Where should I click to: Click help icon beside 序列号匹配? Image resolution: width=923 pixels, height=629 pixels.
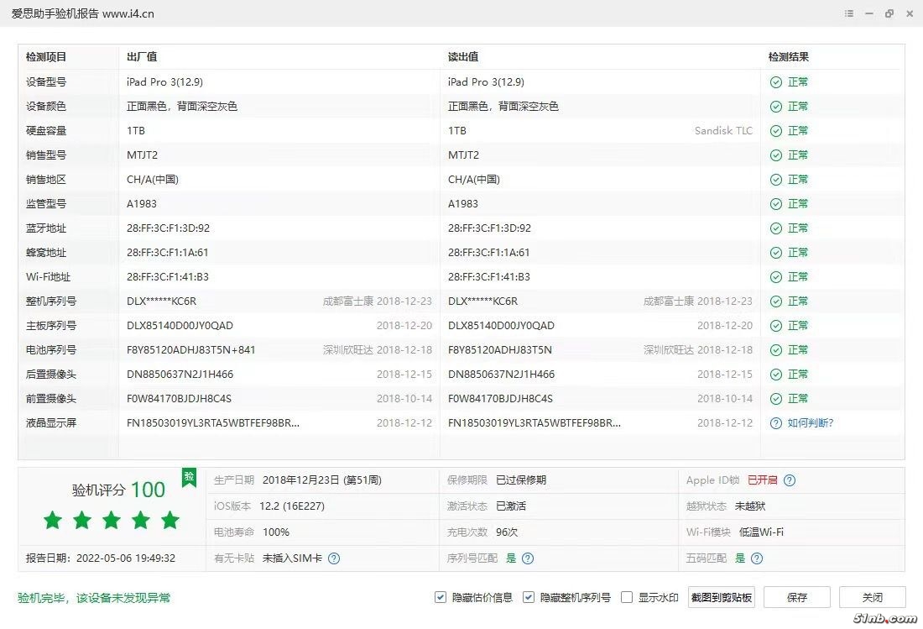point(528,558)
